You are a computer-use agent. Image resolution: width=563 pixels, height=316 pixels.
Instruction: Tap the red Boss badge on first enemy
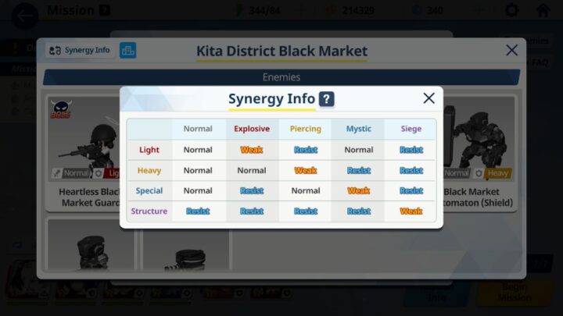pyautogui.click(x=61, y=108)
